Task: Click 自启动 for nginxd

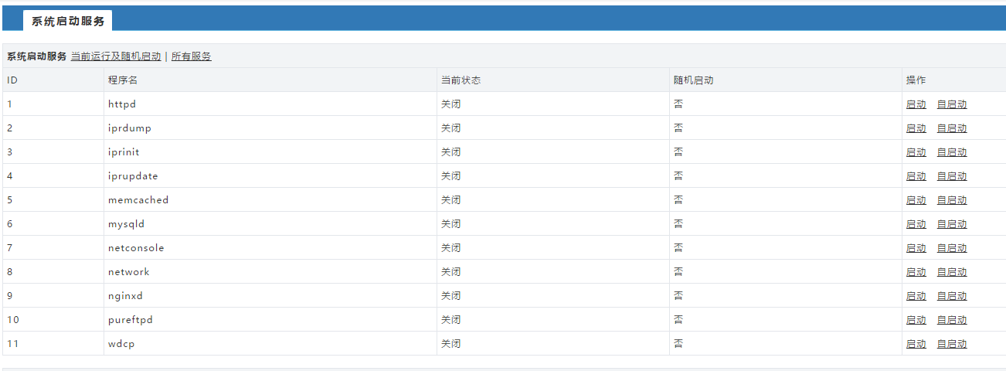Action: pyautogui.click(x=952, y=296)
